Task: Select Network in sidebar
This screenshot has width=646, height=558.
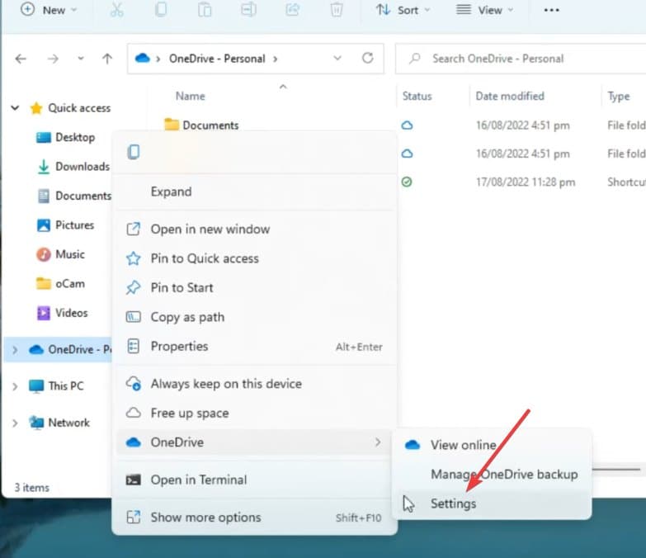Action: pyautogui.click(x=59, y=423)
